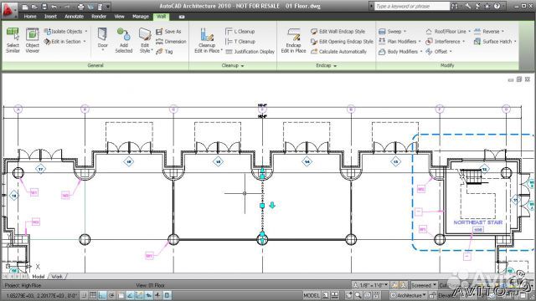Click Calculate Automatically button
This screenshot has width=536, height=301.
[x=338, y=52]
